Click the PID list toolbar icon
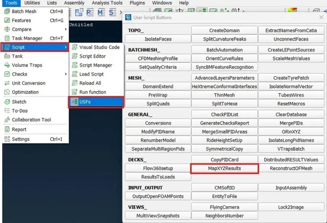Image resolution: width=327 pixels, height=223 pixels. point(90,12)
